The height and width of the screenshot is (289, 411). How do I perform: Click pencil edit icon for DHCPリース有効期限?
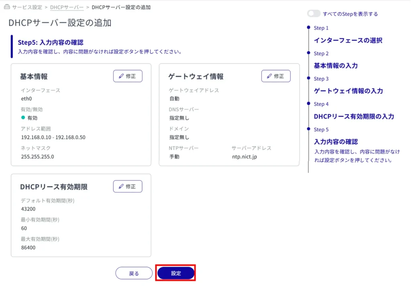(x=121, y=187)
